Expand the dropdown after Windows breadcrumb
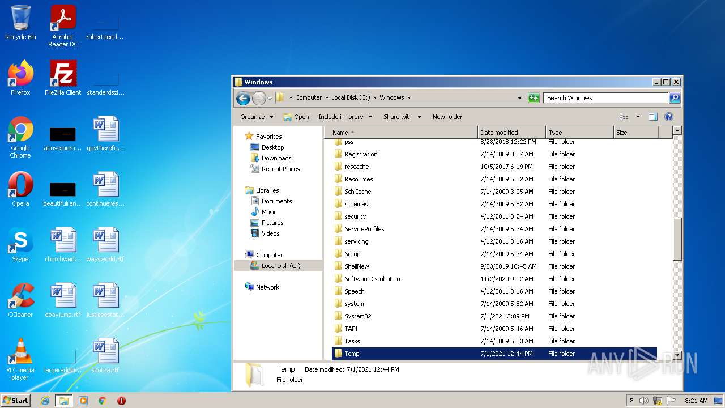725x408 pixels. coord(409,97)
